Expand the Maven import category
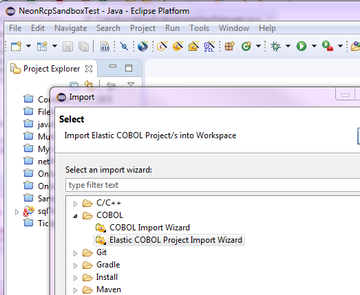360x295 pixels. click(x=75, y=290)
